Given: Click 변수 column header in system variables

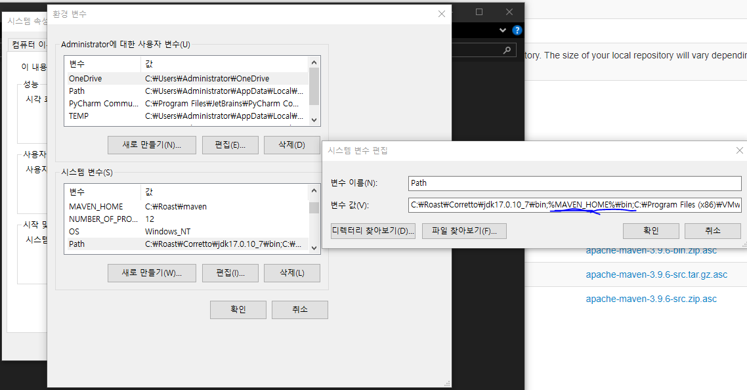Looking at the screenshot, I should [102, 192].
